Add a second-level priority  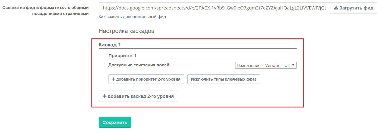[146, 79]
